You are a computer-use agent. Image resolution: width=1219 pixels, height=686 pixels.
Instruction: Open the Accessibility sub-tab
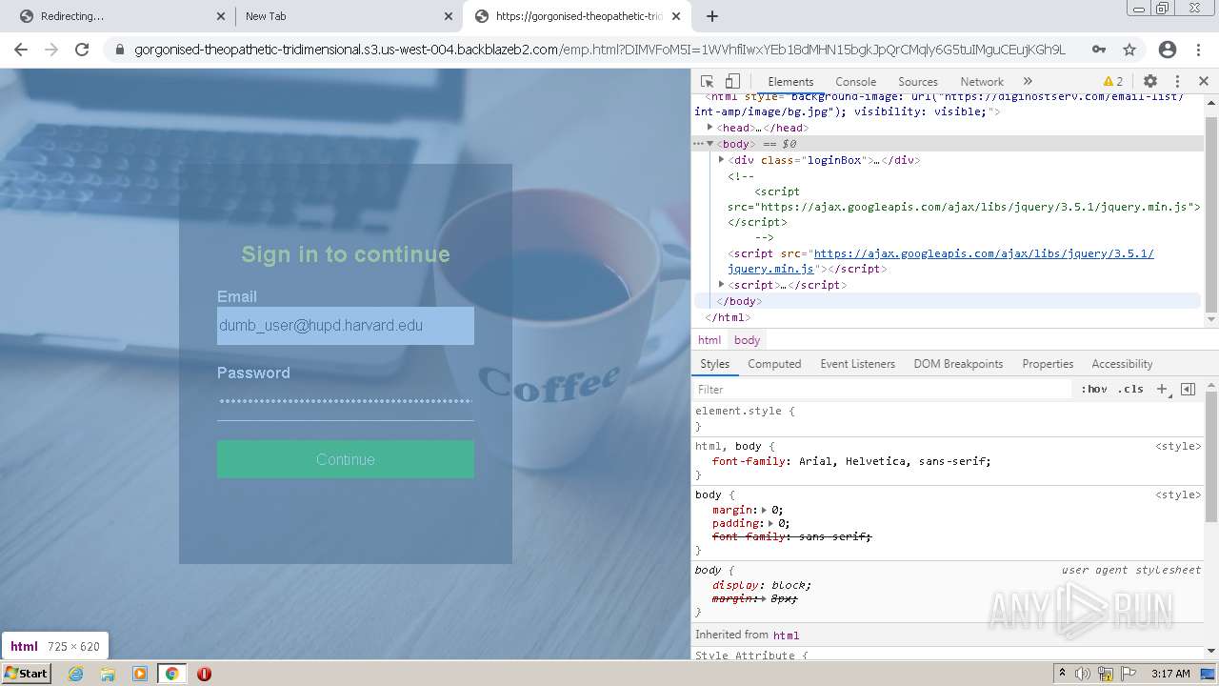pyautogui.click(x=1122, y=364)
